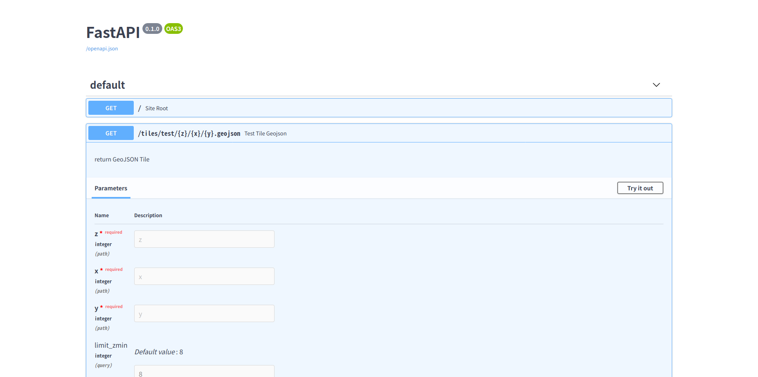Image resolution: width=758 pixels, height=377 pixels.
Task: Click the x parameter input field
Action: [x=204, y=276]
